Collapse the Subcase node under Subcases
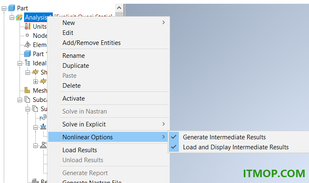The width and height of the screenshot is (309, 183). (x=27, y=109)
